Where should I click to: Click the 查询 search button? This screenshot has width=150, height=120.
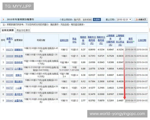tap(97, 19)
